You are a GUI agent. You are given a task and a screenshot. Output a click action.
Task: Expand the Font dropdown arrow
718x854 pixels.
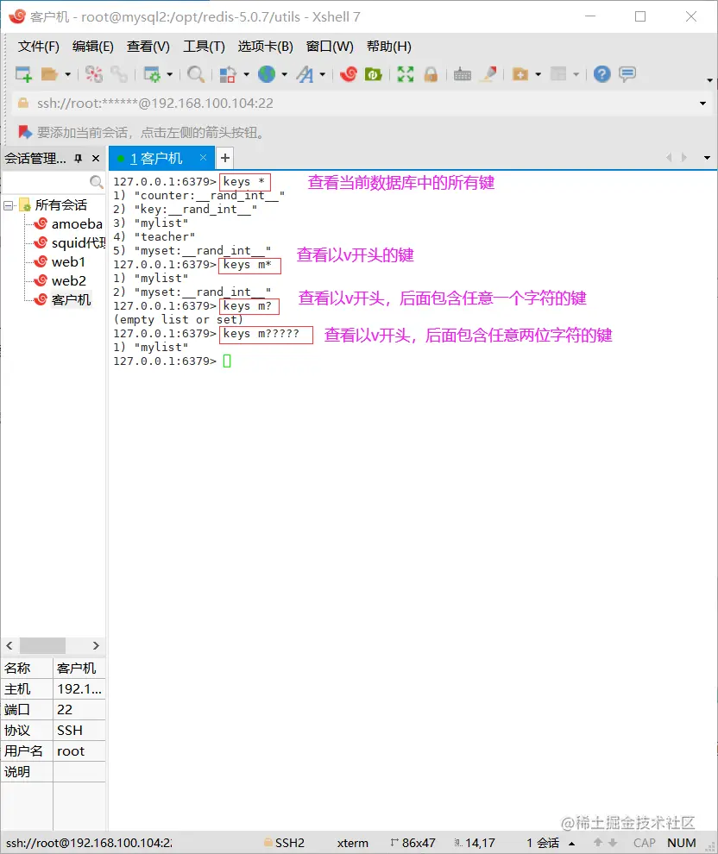[x=323, y=74]
